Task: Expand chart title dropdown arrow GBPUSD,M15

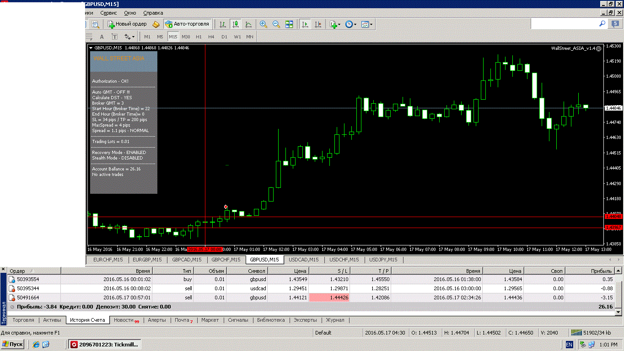Action: pos(91,48)
